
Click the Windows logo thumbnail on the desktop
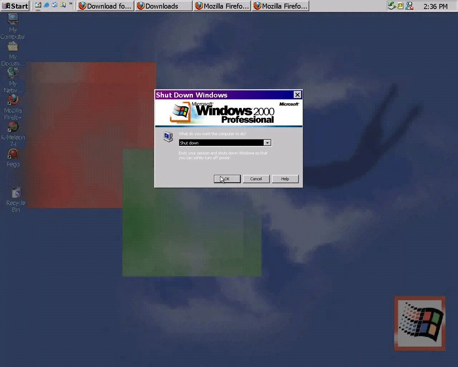tap(419, 323)
